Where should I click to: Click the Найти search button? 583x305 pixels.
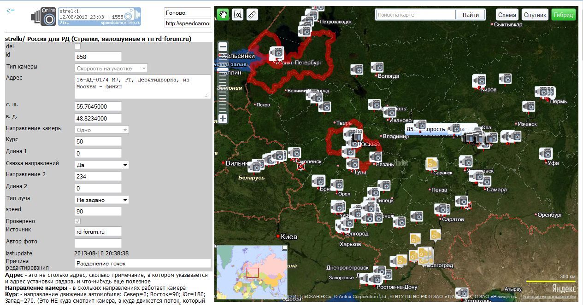[x=471, y=15]
